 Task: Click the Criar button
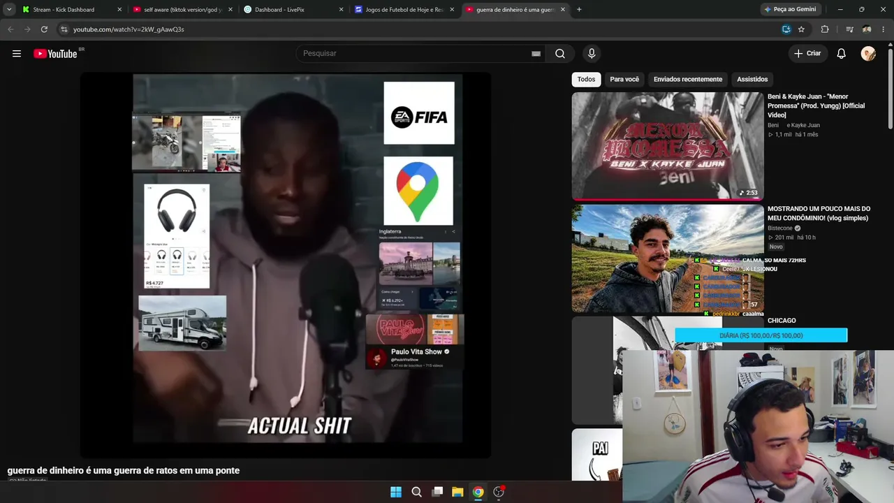click(807, 54)
